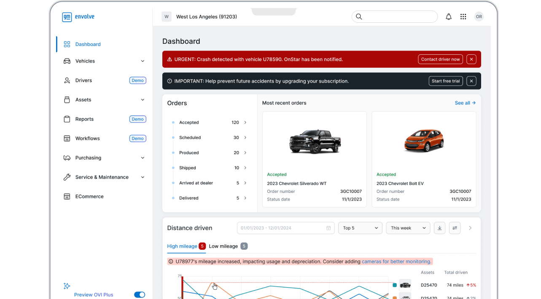This screenshot has width=541, height=299.
Task: Click the GM envolve logo
Action: [78, 17]
